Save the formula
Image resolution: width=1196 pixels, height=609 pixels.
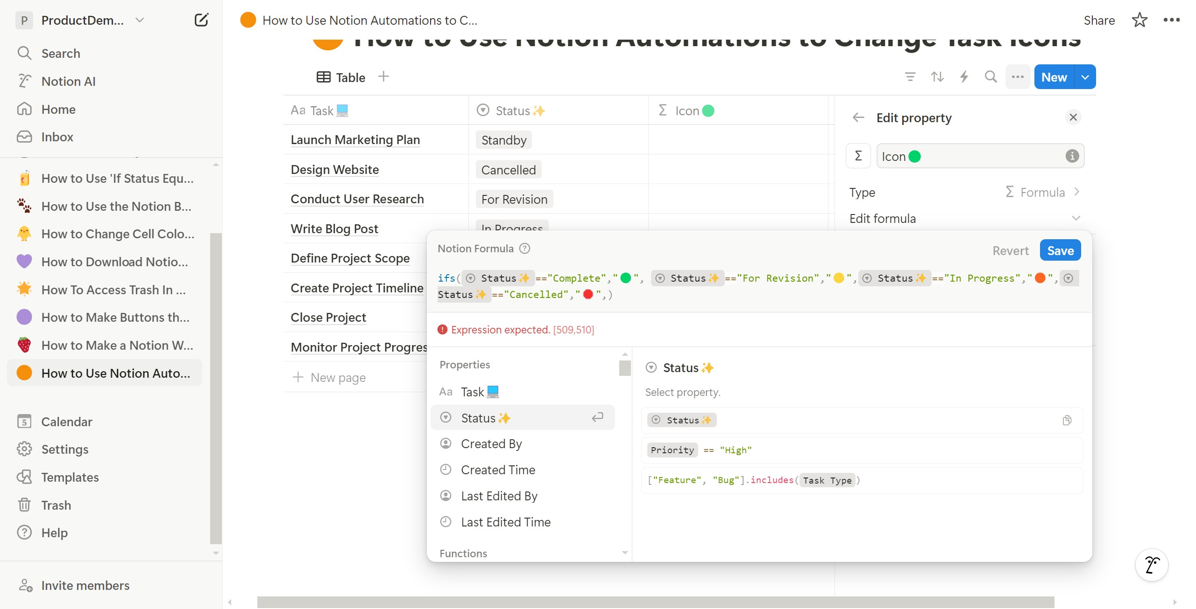pos(1060,251)
